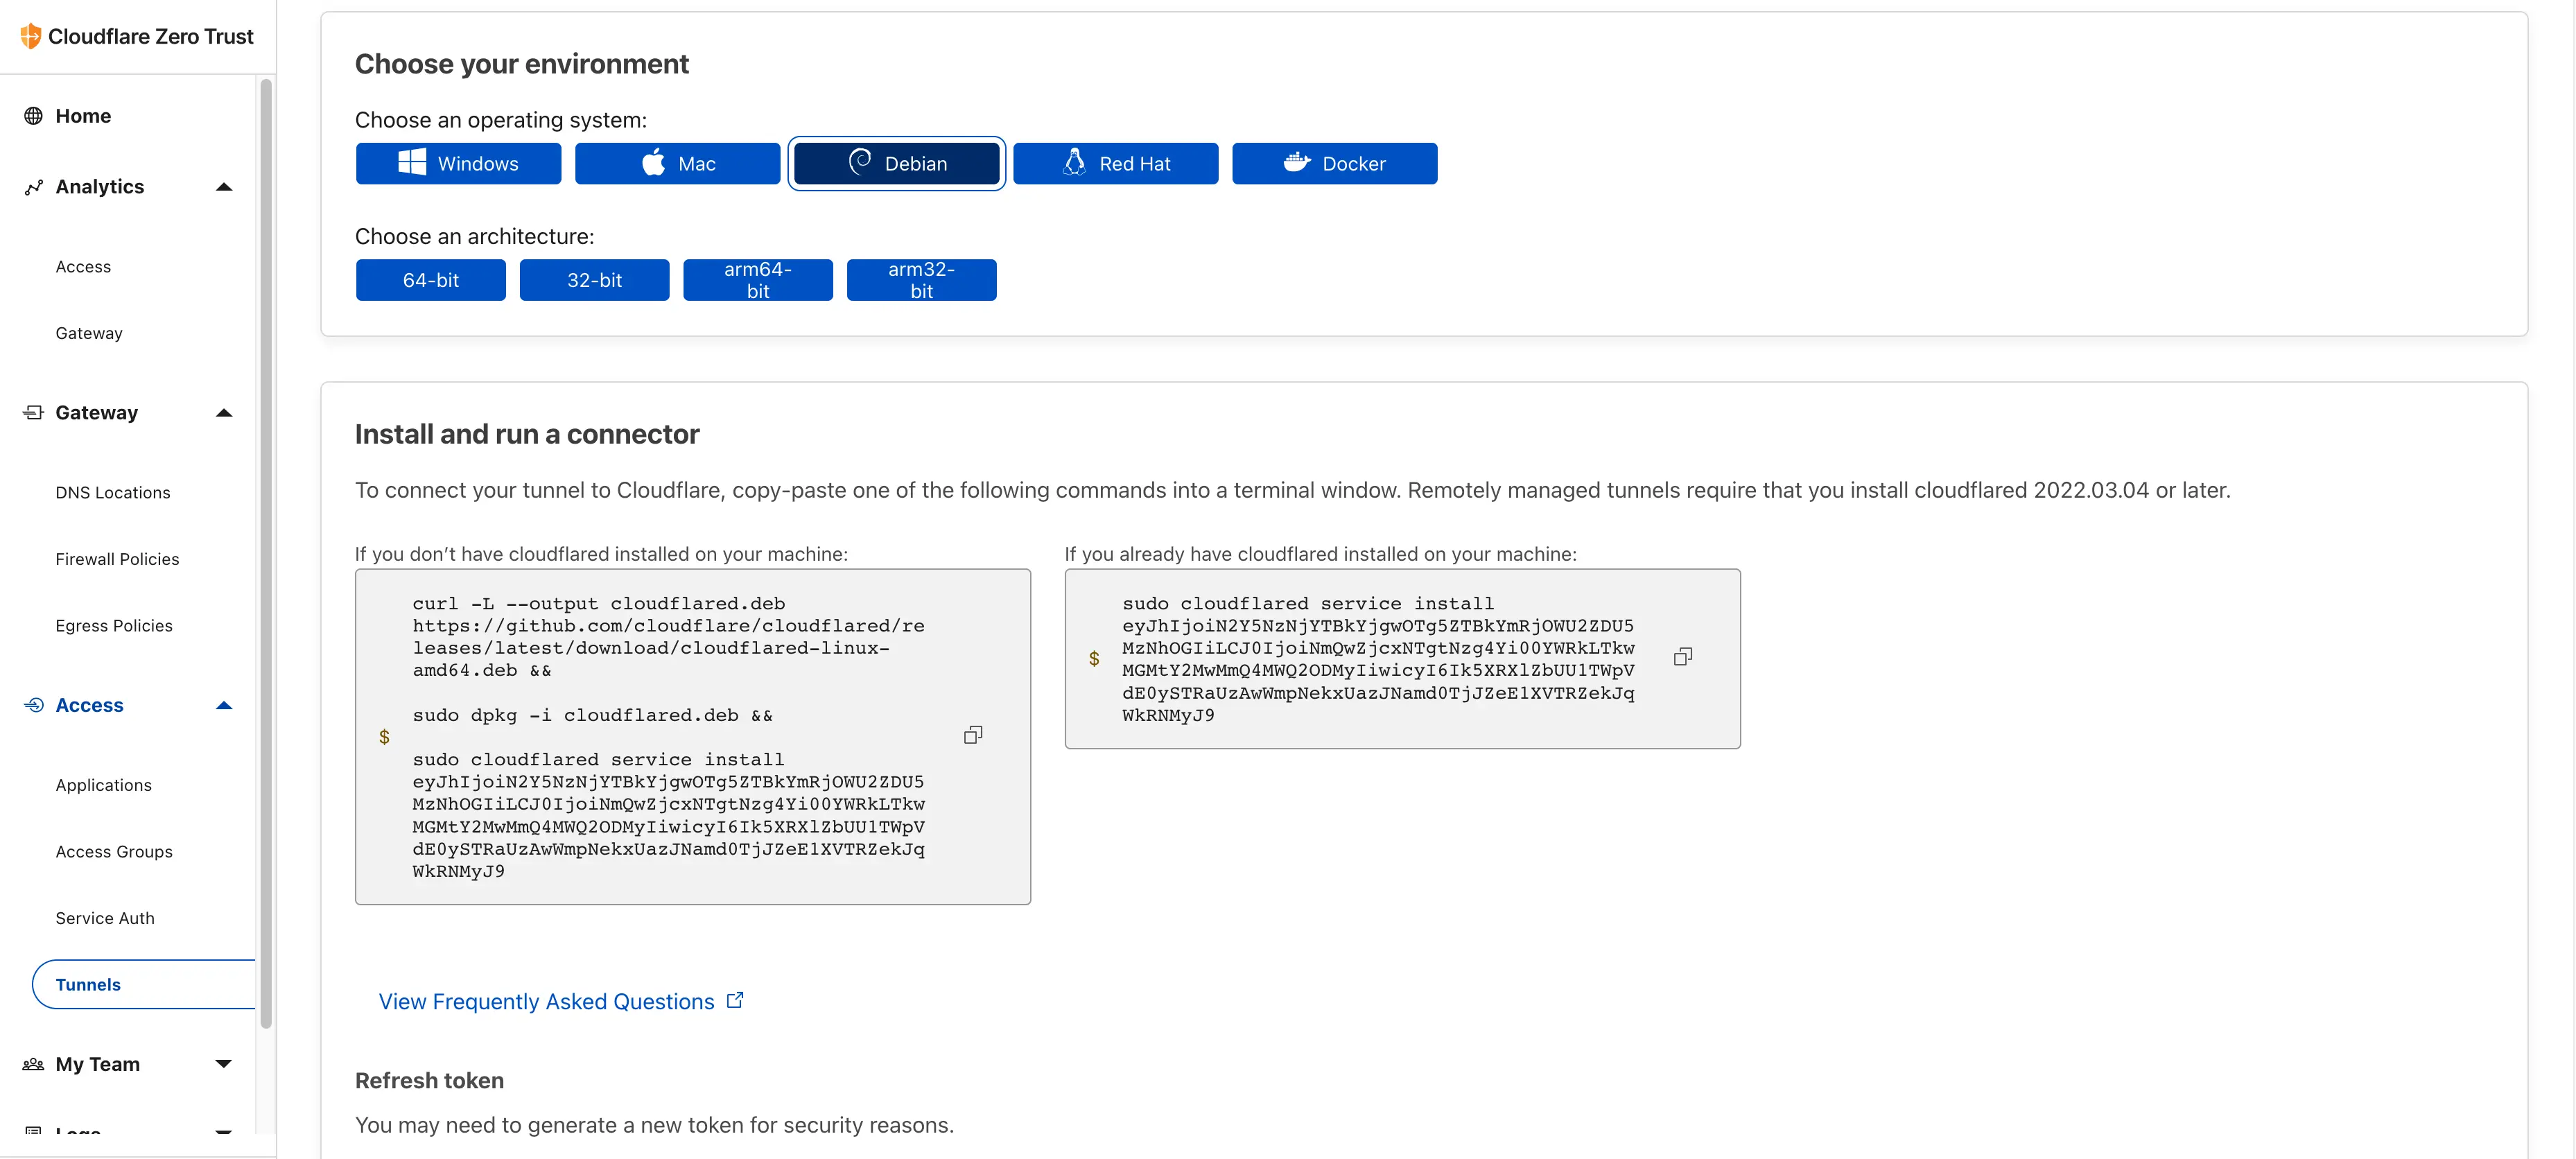Select Debian operating system
Image resolution: width=2576 pixels, height=1159 pixels.
tap(896, 163)
